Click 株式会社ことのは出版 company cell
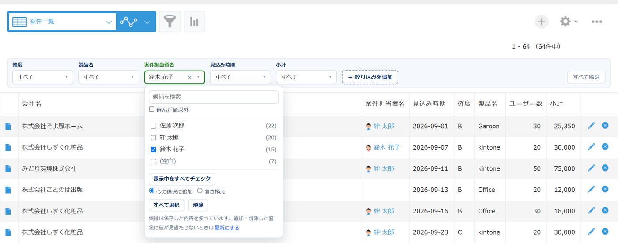 52,190
